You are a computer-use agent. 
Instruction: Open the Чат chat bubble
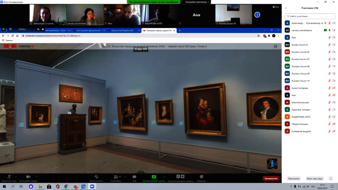[x=134, y=177]
